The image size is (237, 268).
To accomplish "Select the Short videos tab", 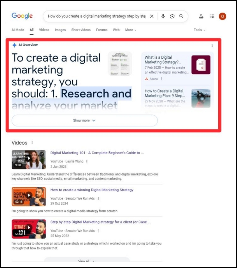I will tap(81, 30).
